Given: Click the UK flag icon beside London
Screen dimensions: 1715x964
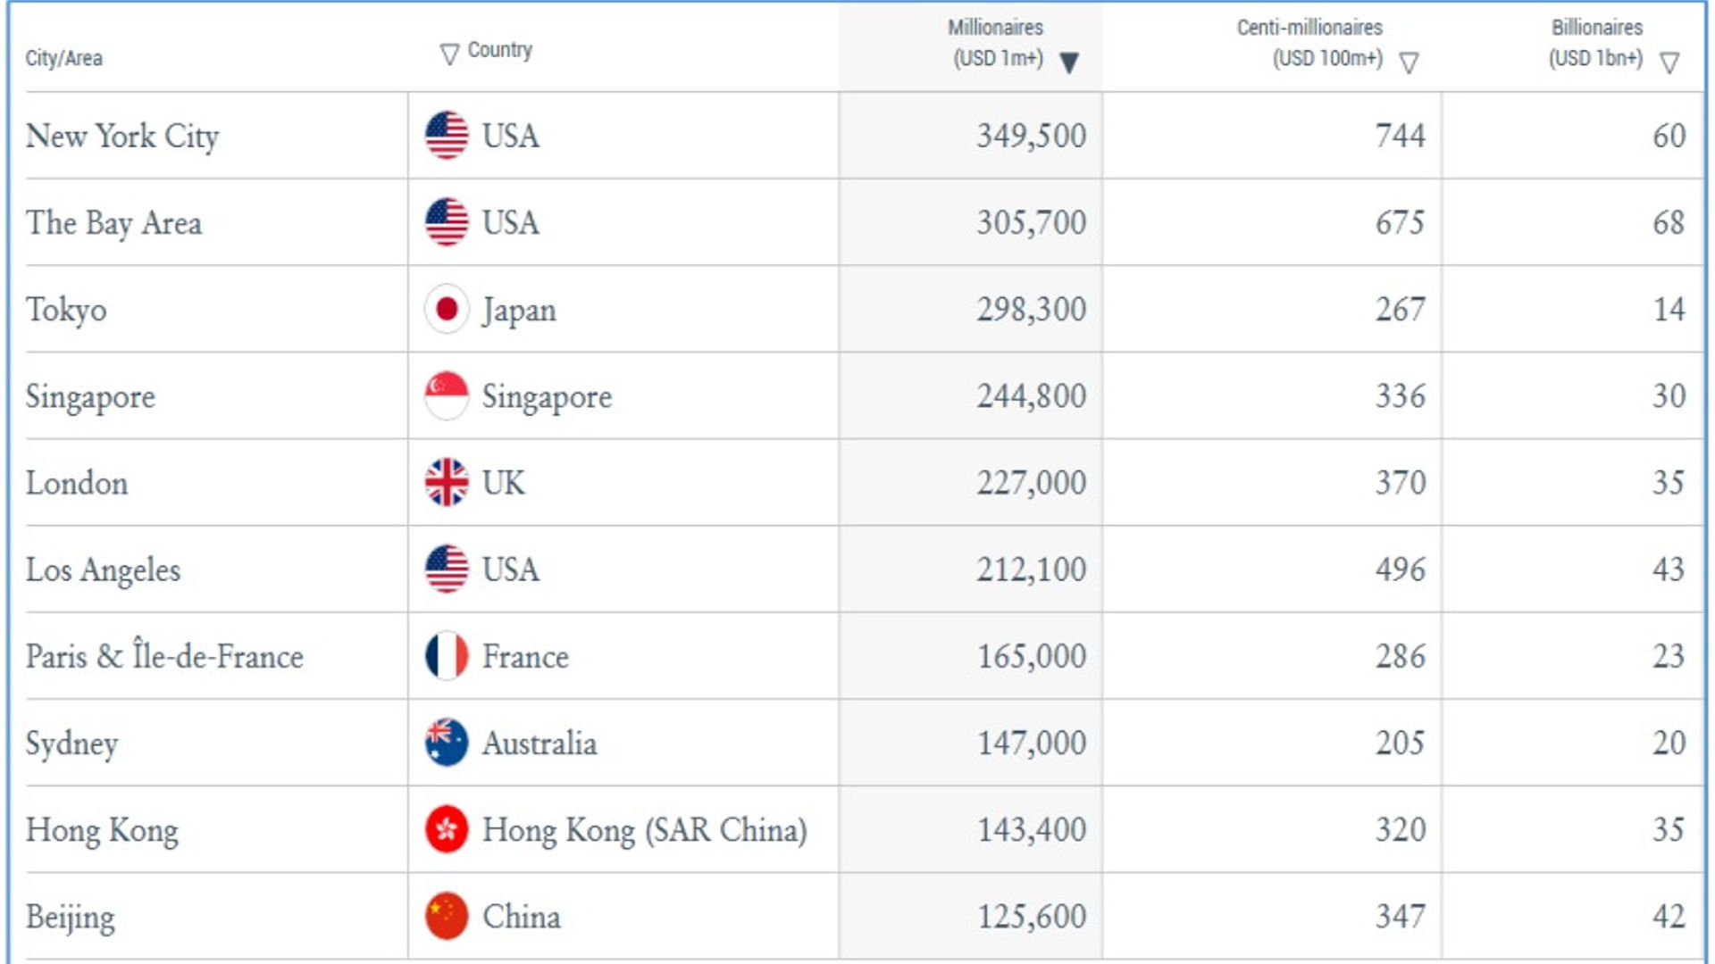Looking at the screenshot, I should tap(447, 482).
